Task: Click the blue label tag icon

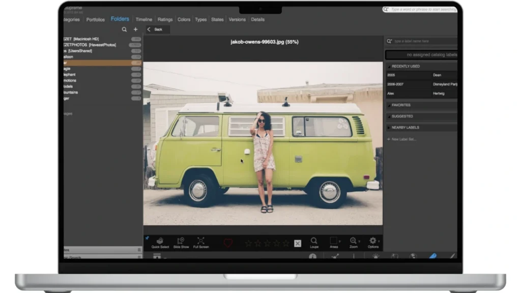Action: 433,256
